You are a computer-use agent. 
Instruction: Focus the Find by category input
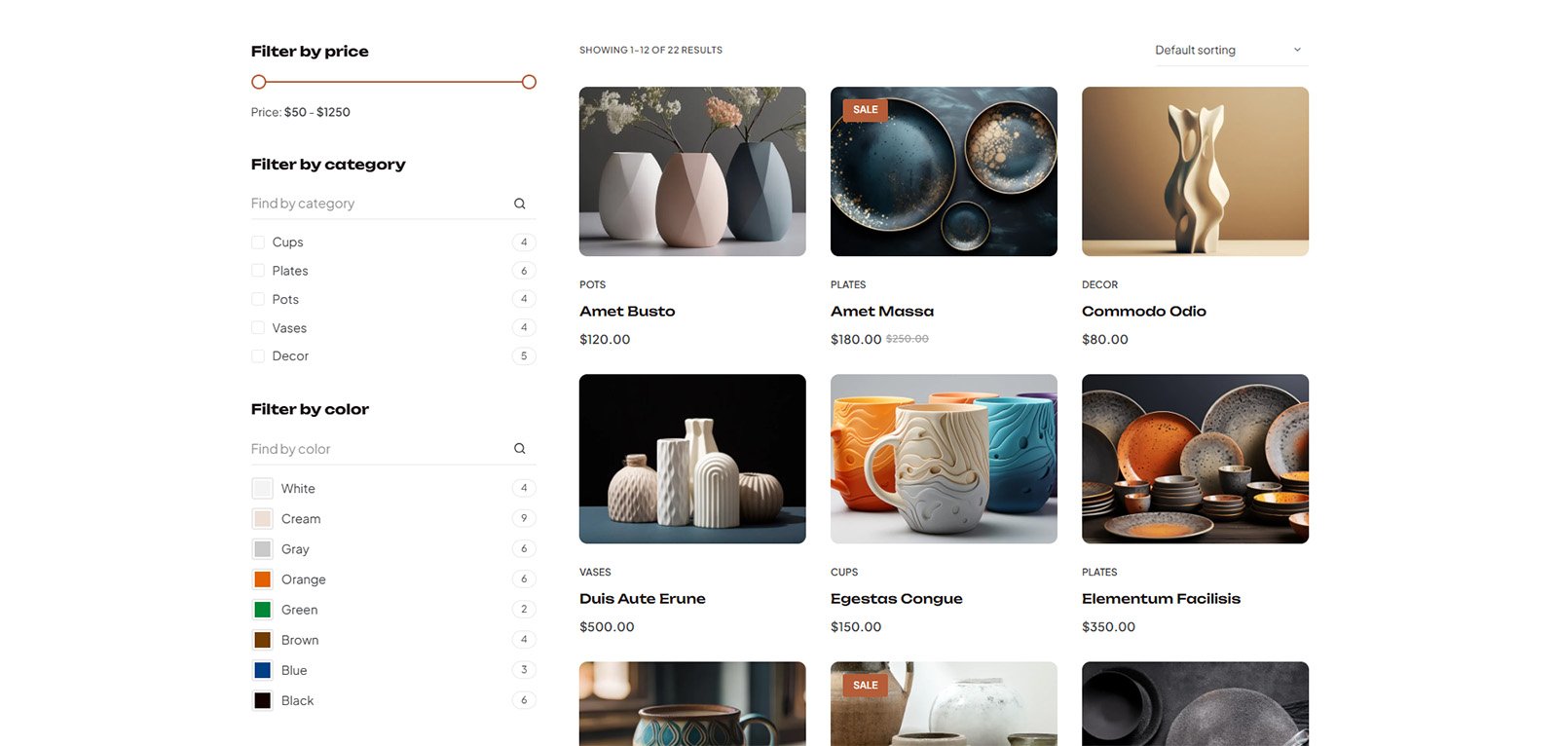pos(375,204)
